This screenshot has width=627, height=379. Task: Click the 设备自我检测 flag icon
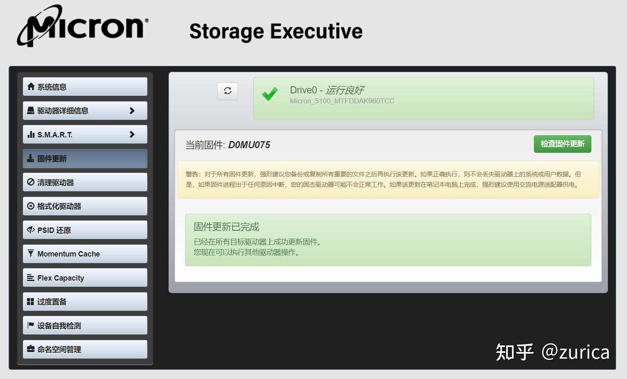click(x=31, y=325)
